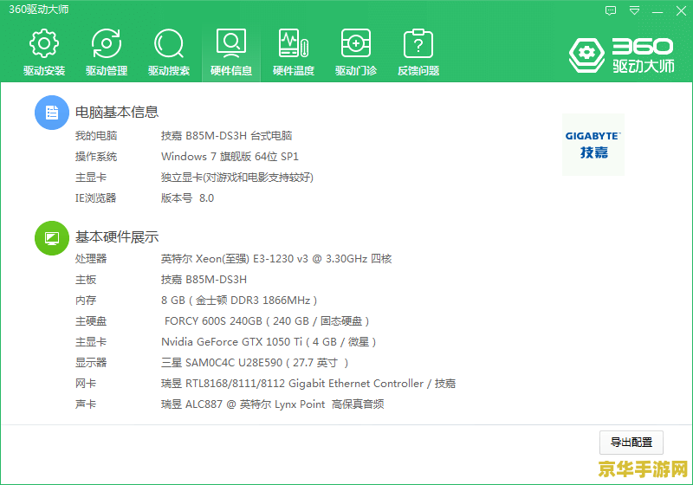Image resolution: width=693 pixels, height=485 pixels.
Task: Click the IE浏览器 label
Action: click(95, 197)
